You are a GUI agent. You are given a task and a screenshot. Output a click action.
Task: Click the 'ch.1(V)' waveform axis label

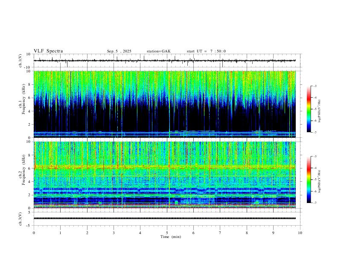point(20,61)
